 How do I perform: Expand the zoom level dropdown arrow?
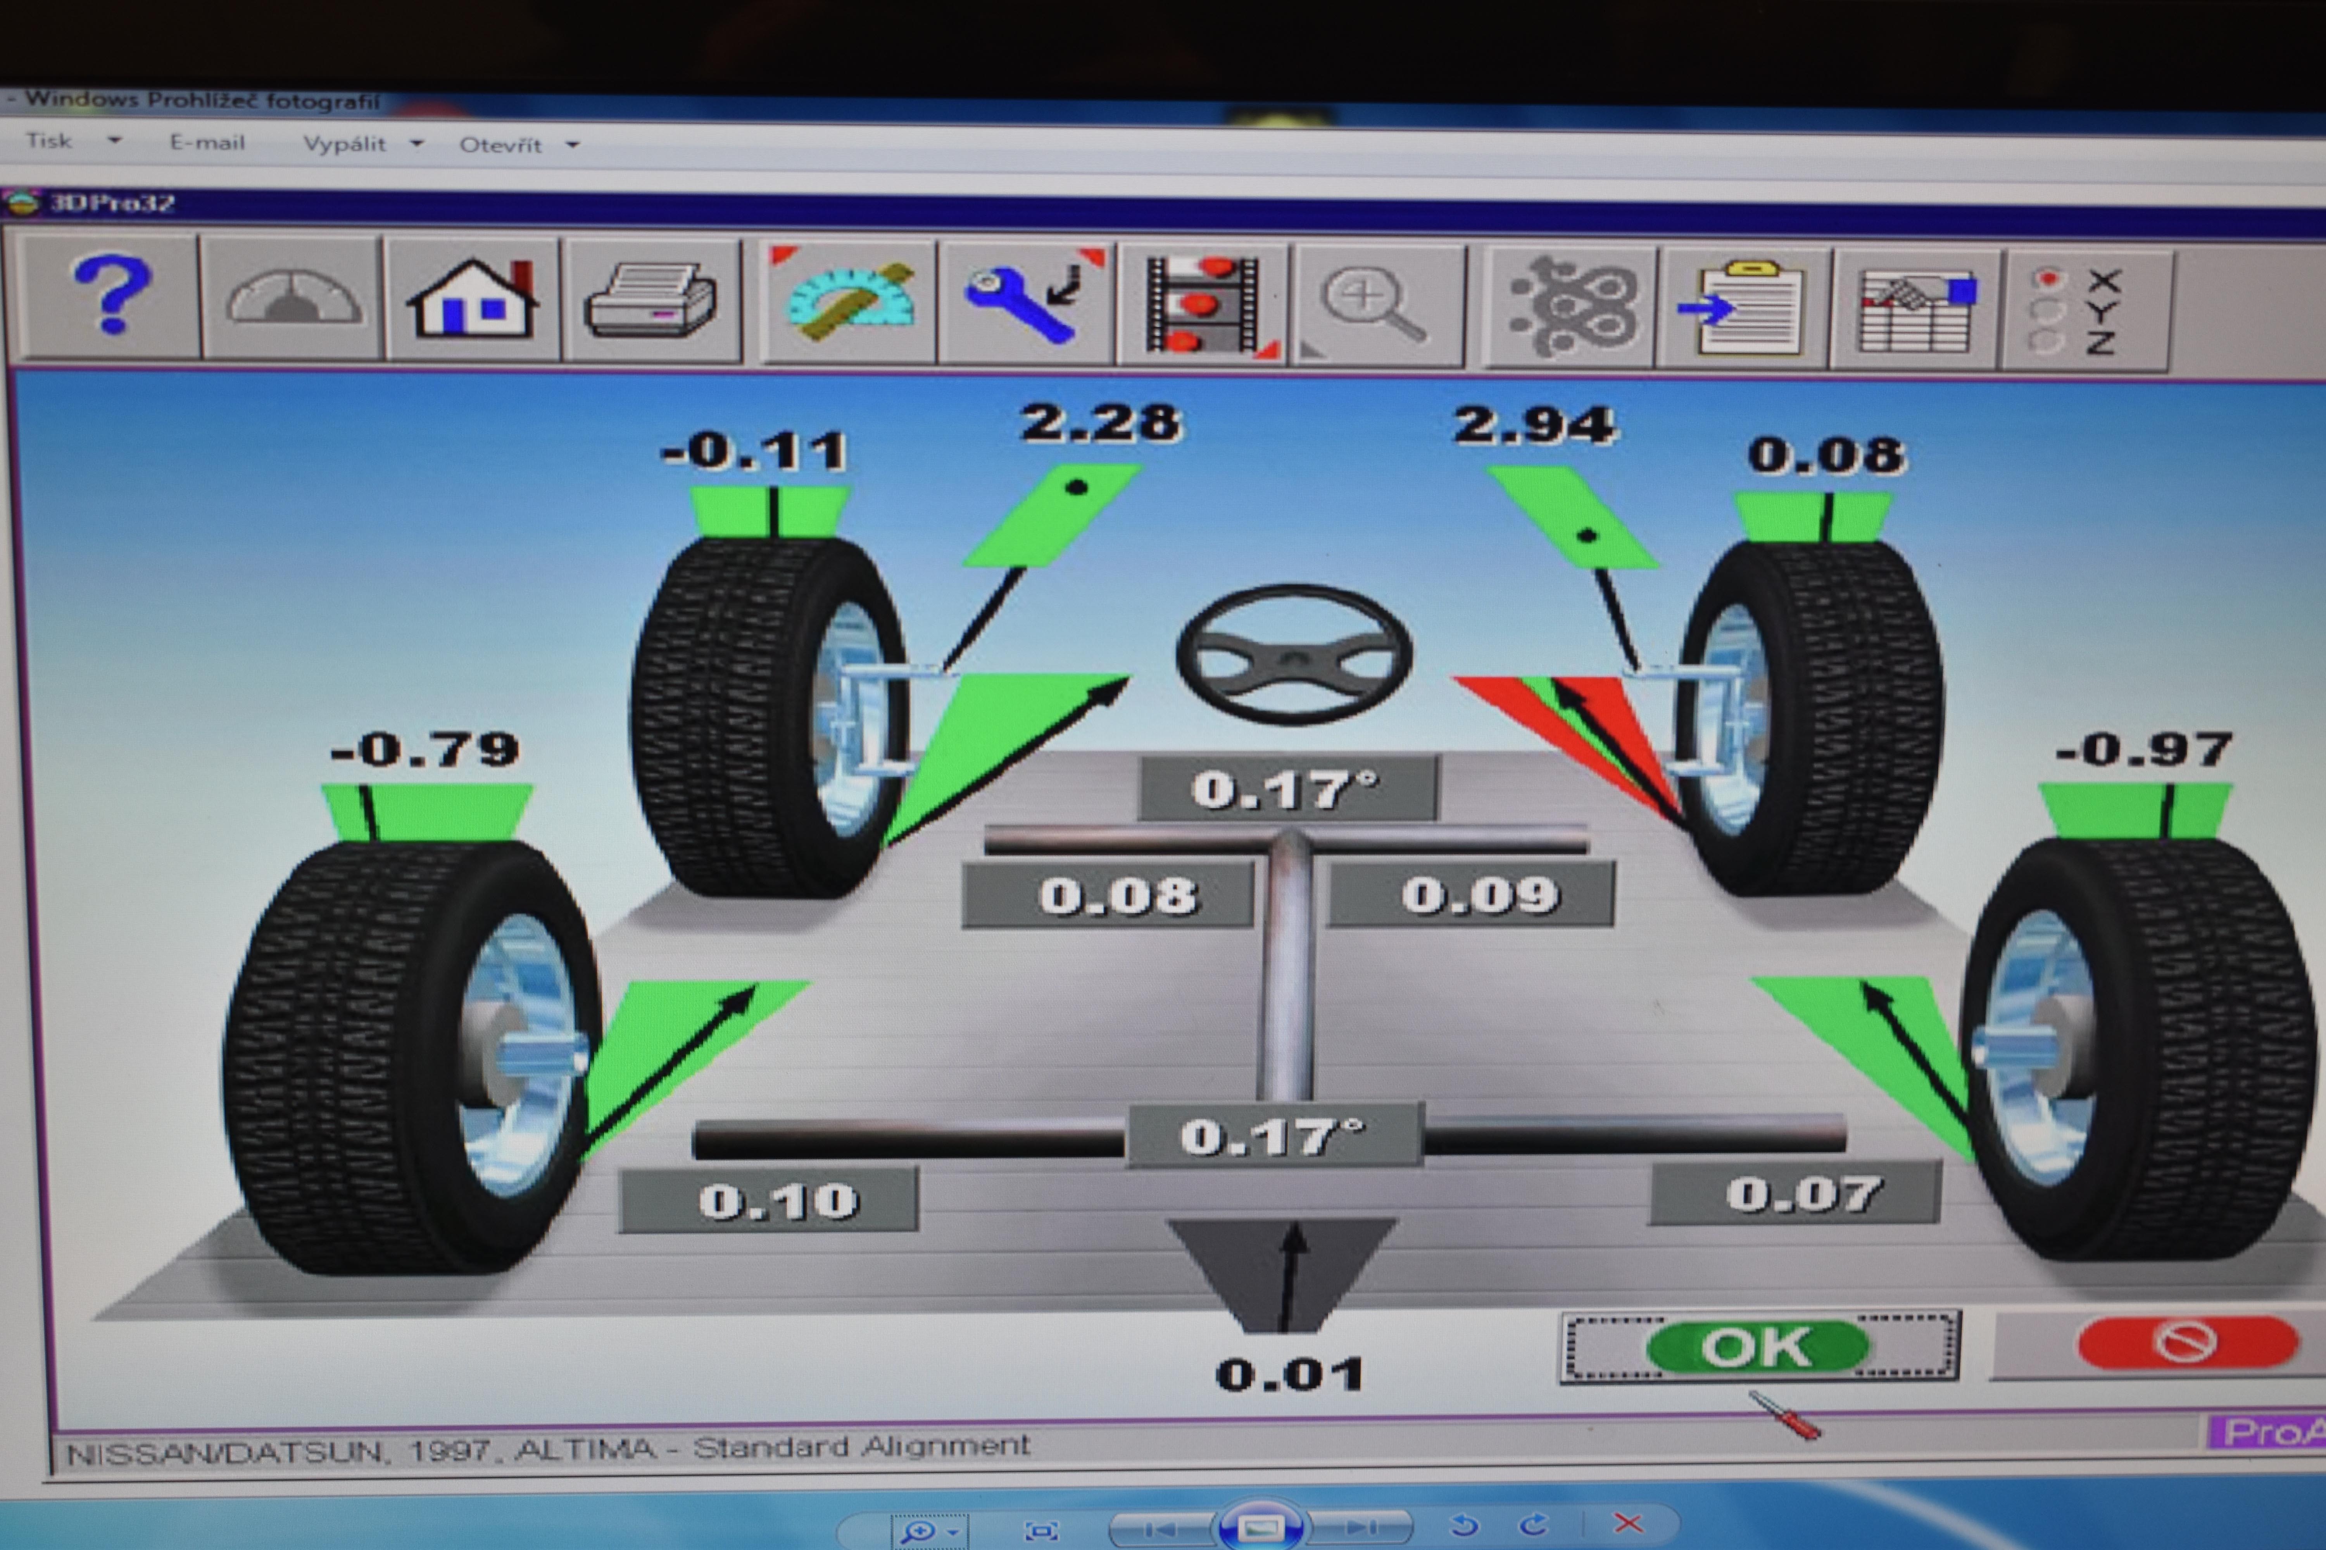click(953, 1532)
